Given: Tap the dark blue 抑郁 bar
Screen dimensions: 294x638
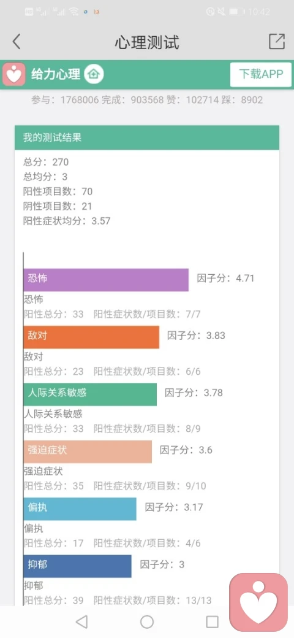Looking at the screenshot, I should click(78, 566).
